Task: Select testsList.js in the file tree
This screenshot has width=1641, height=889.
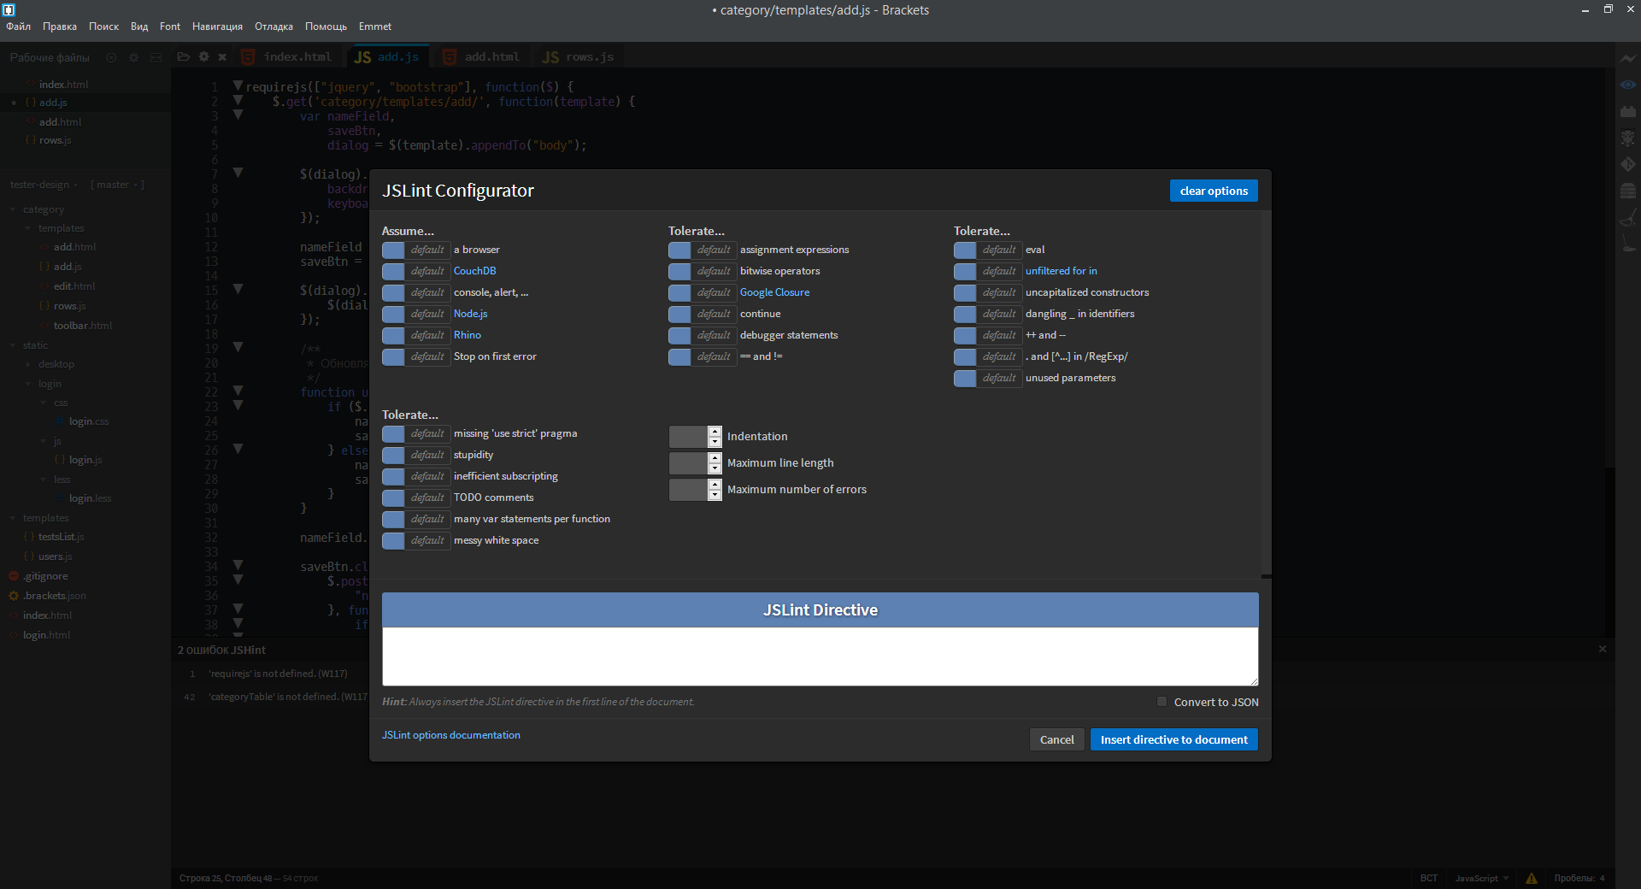Action: point(61,537)
